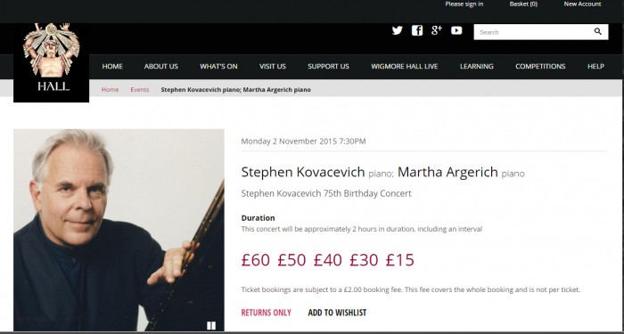This screenshot has width=624, height=334.
Task: Open the What's On menu
Action: coord(218,67)
